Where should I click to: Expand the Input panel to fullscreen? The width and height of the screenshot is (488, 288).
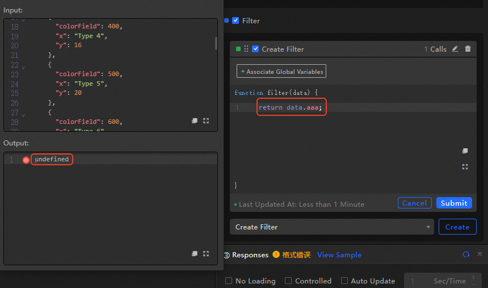click(206, 120)
